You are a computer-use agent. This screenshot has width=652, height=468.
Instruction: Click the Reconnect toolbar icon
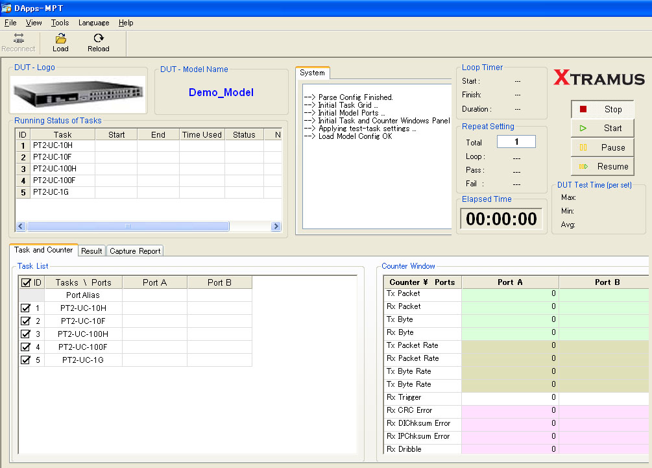click(18, 38)
